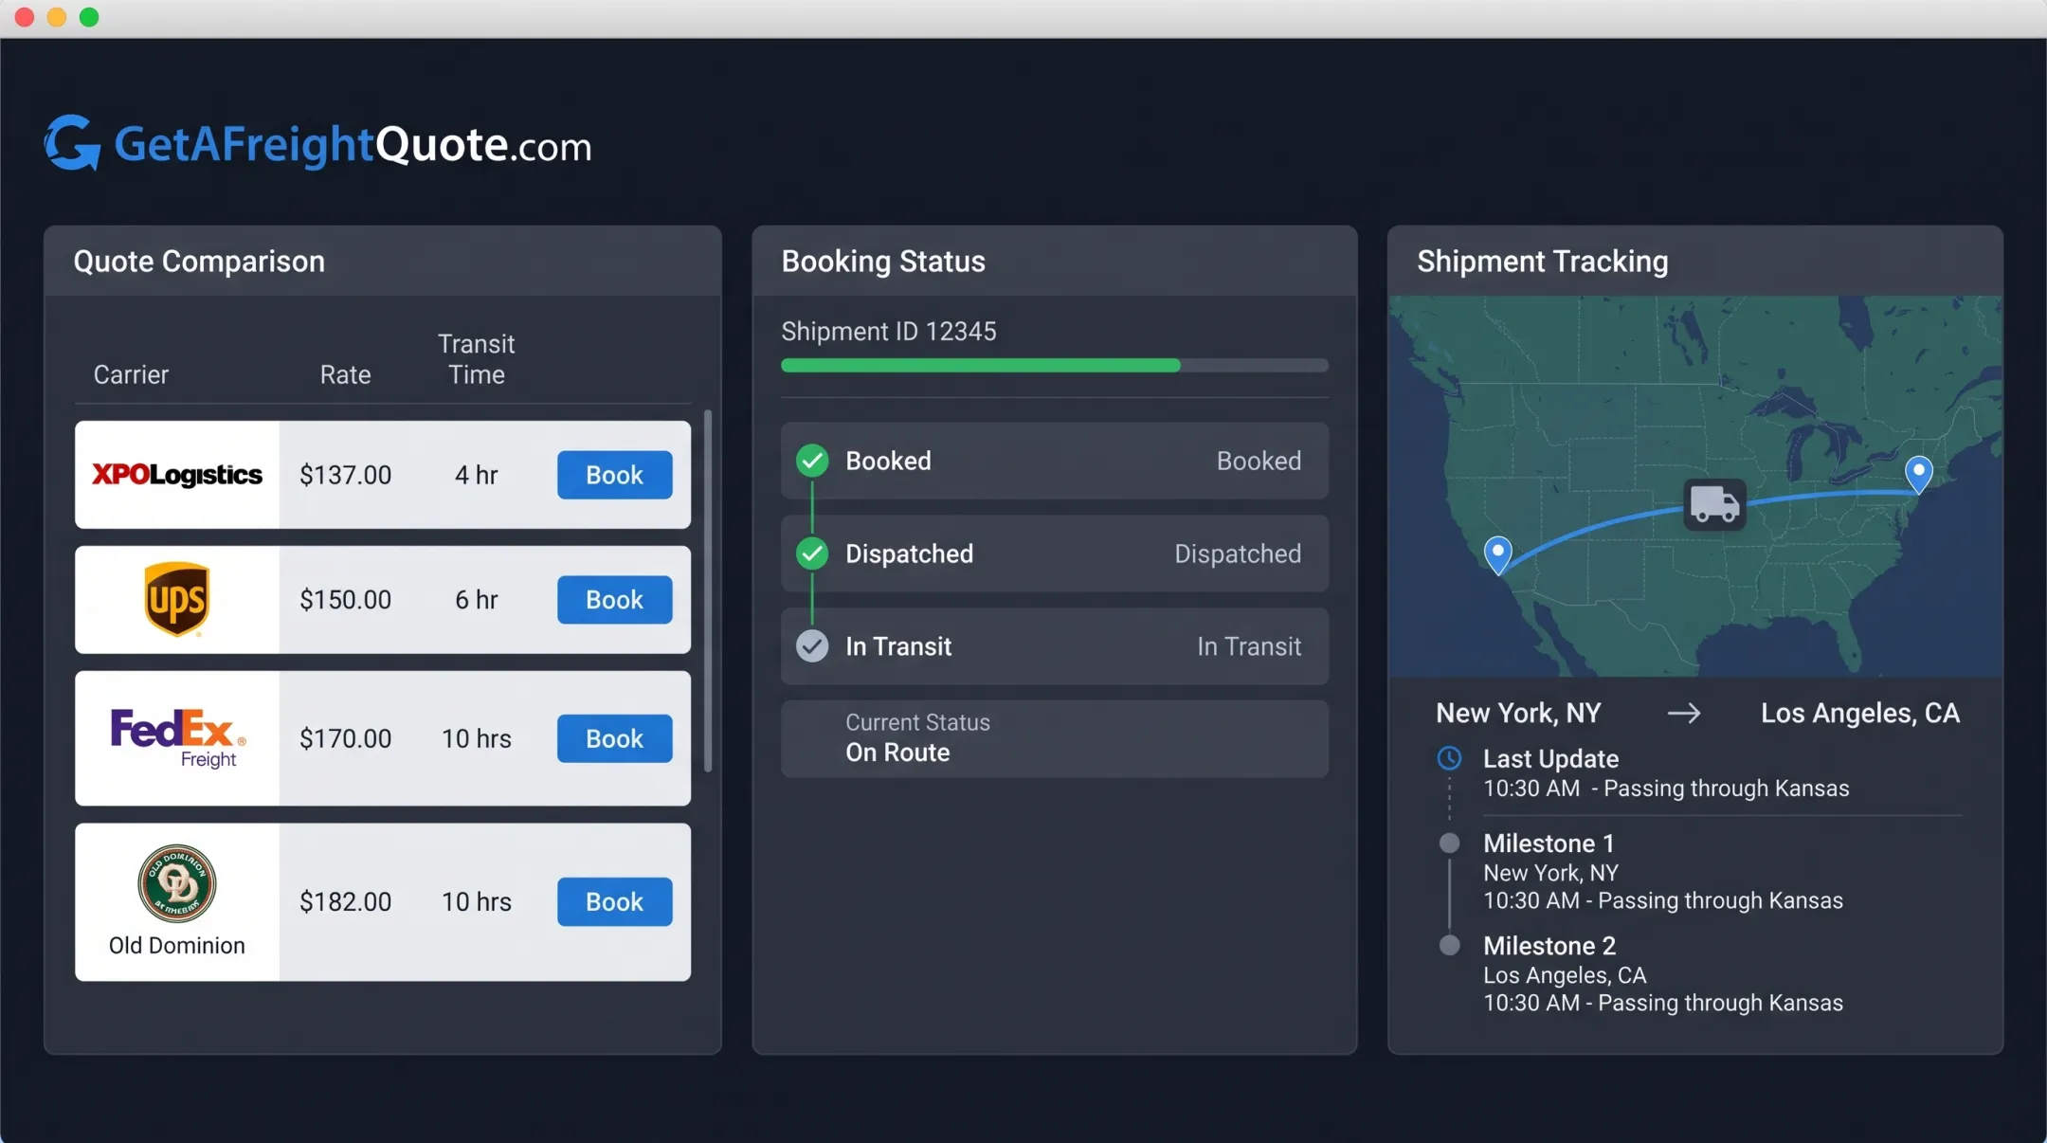Click the Quote Comparison panel title
The width and height of the screenshot is (2047, 1143).
(199, 262)
